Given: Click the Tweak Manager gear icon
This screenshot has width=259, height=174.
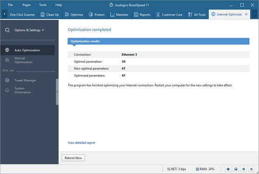Looking at the screenshot, I should pyautogui.click(x=7, y=80).
